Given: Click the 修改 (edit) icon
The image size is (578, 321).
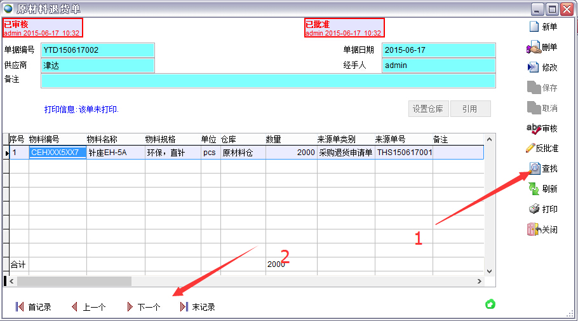Looking at the screenshot, I should [x=534, y=67].
